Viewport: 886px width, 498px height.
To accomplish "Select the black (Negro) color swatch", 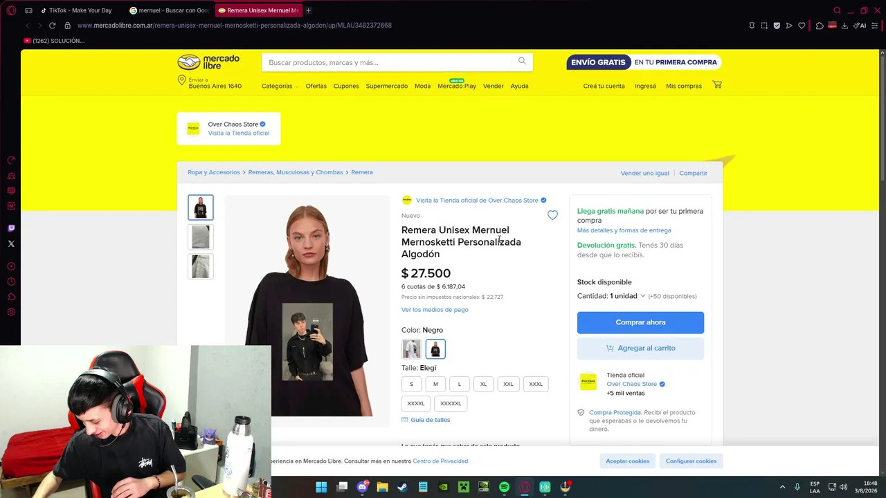I will [x=435, y=349].
